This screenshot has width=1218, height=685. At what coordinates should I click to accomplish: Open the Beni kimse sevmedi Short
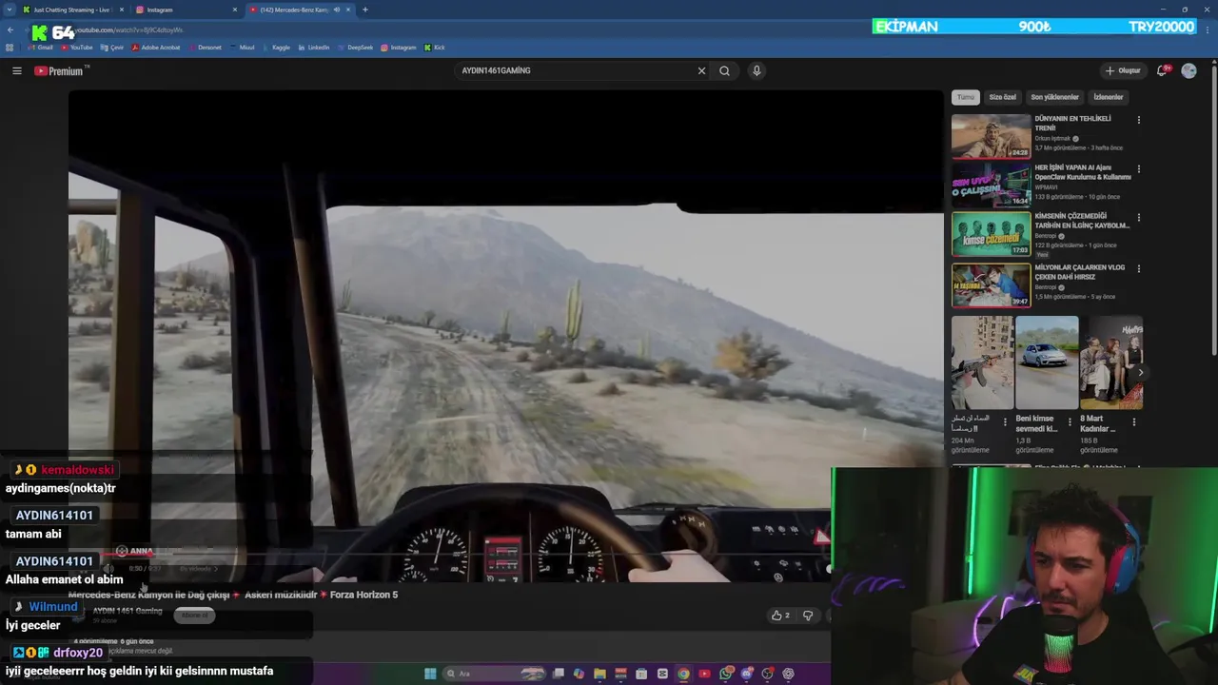coord(1046,362)
